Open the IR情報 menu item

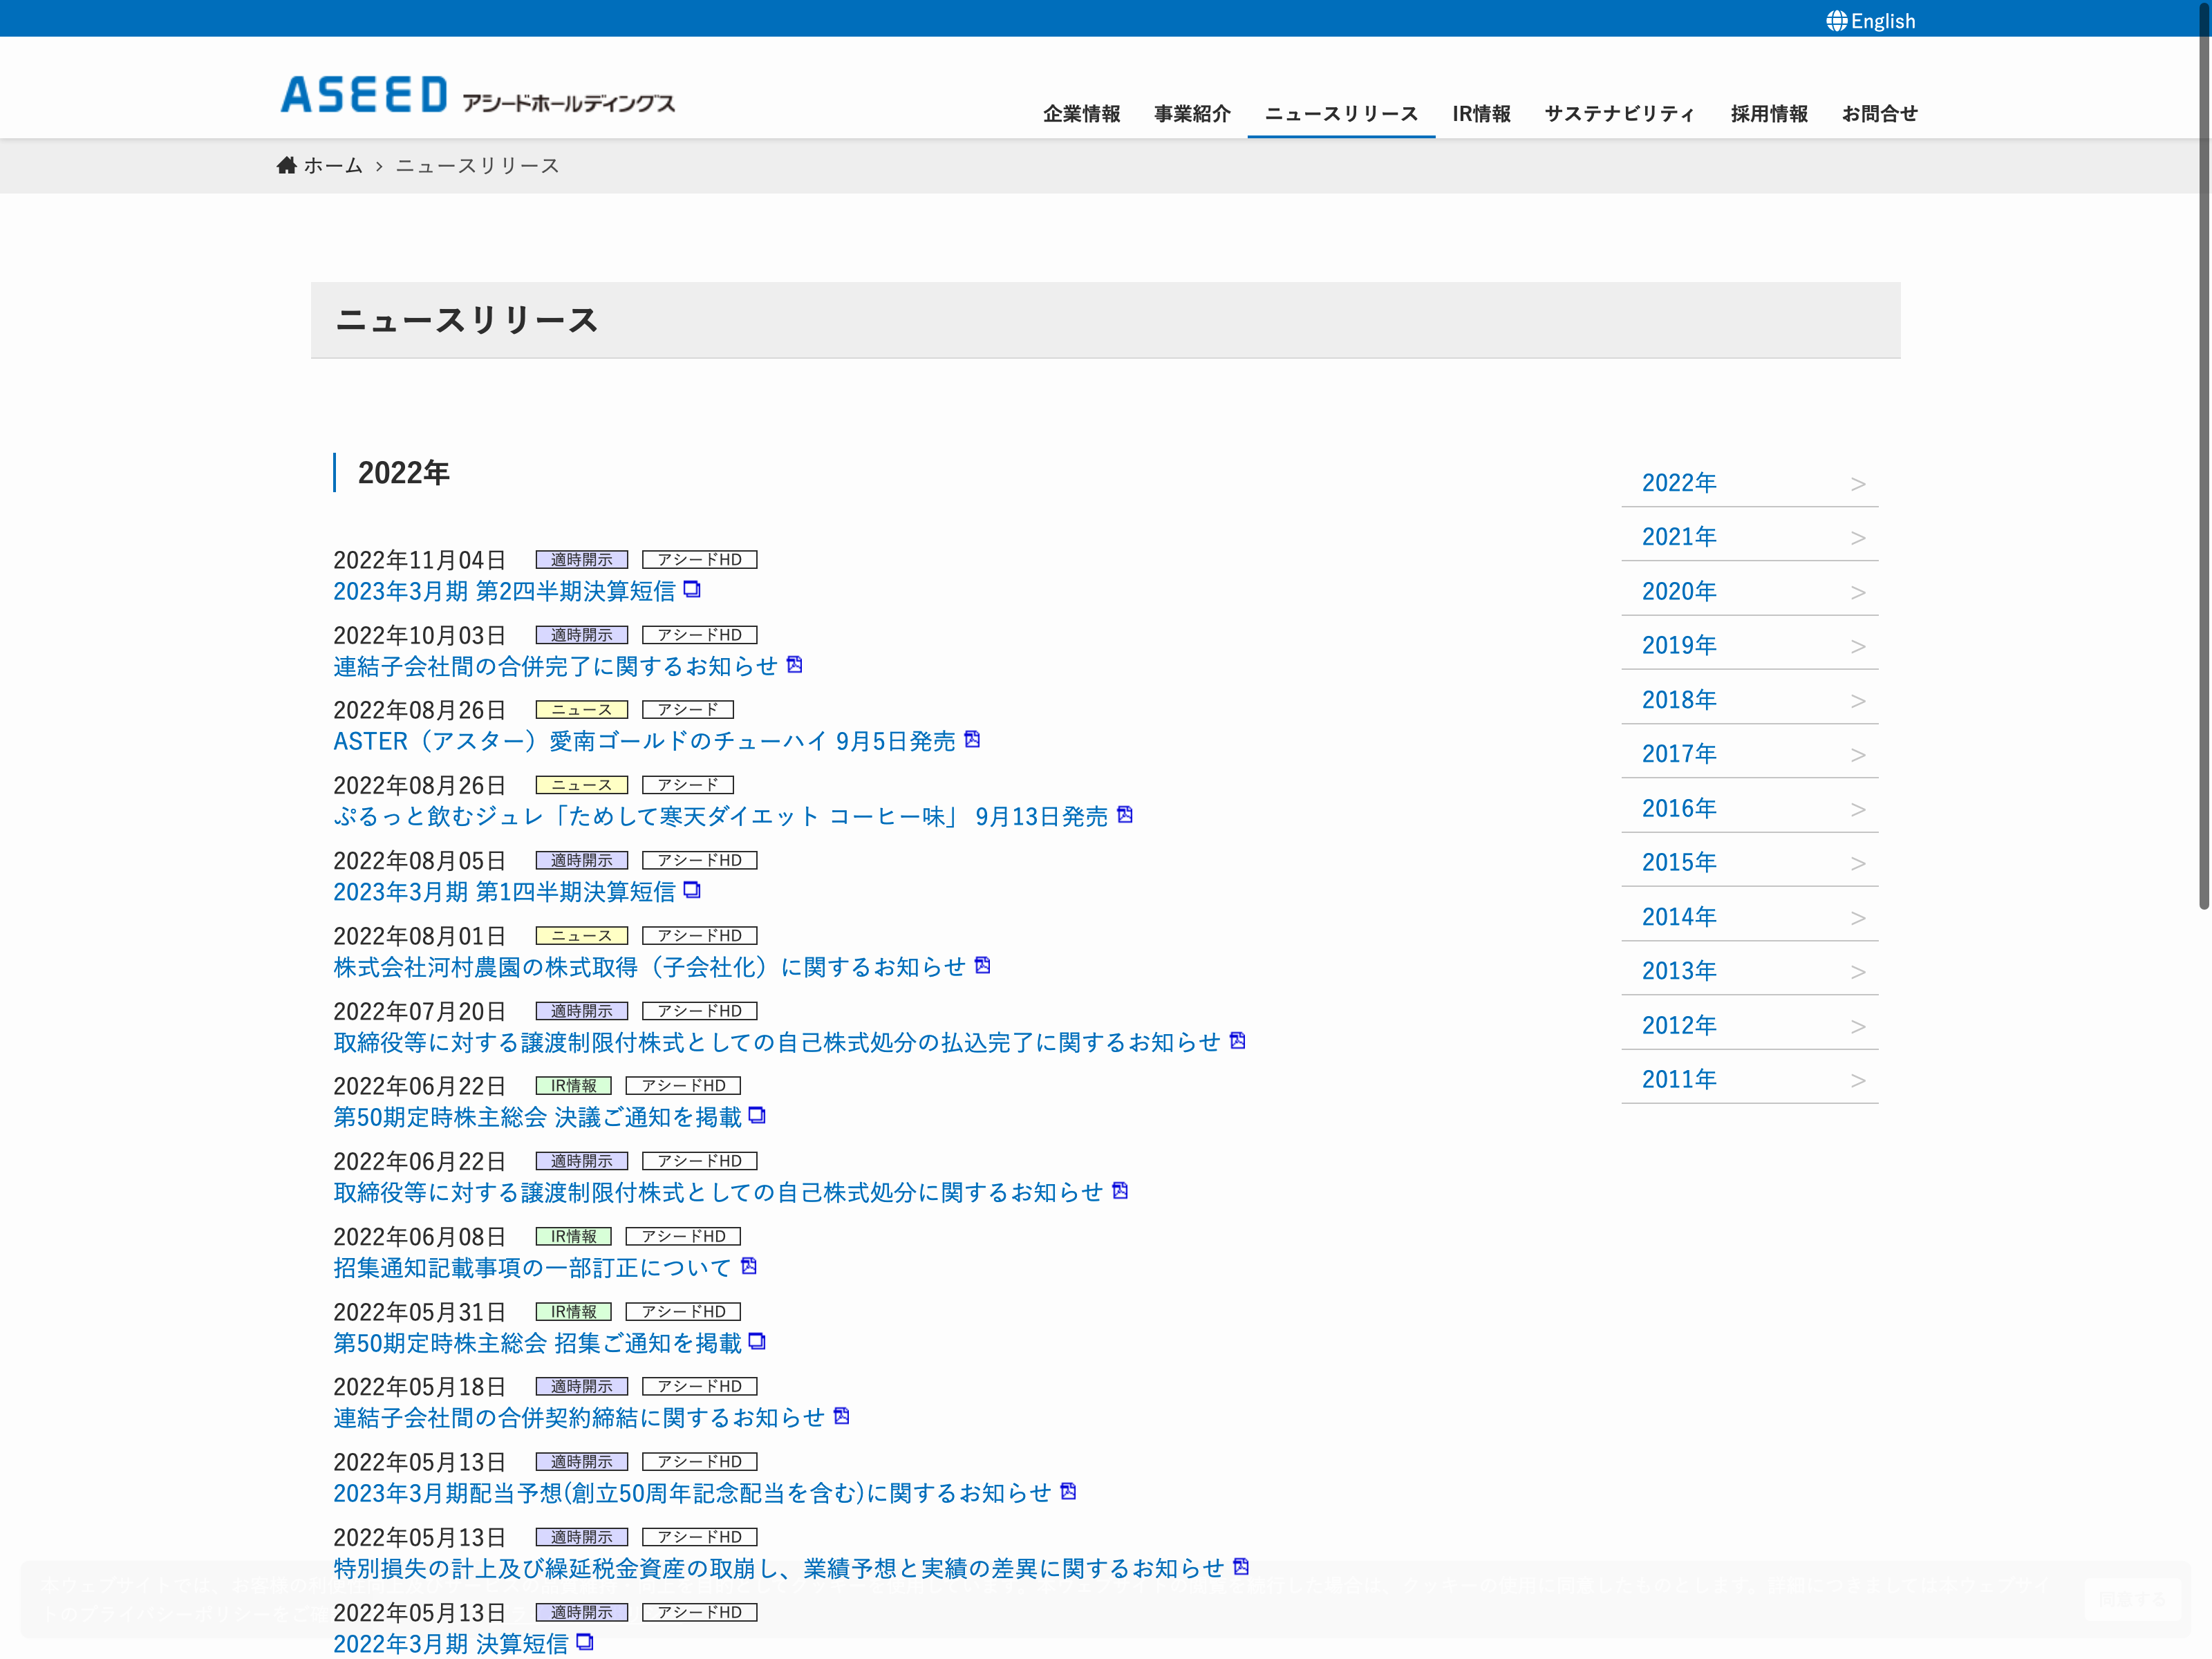[x=1481, y=114]
